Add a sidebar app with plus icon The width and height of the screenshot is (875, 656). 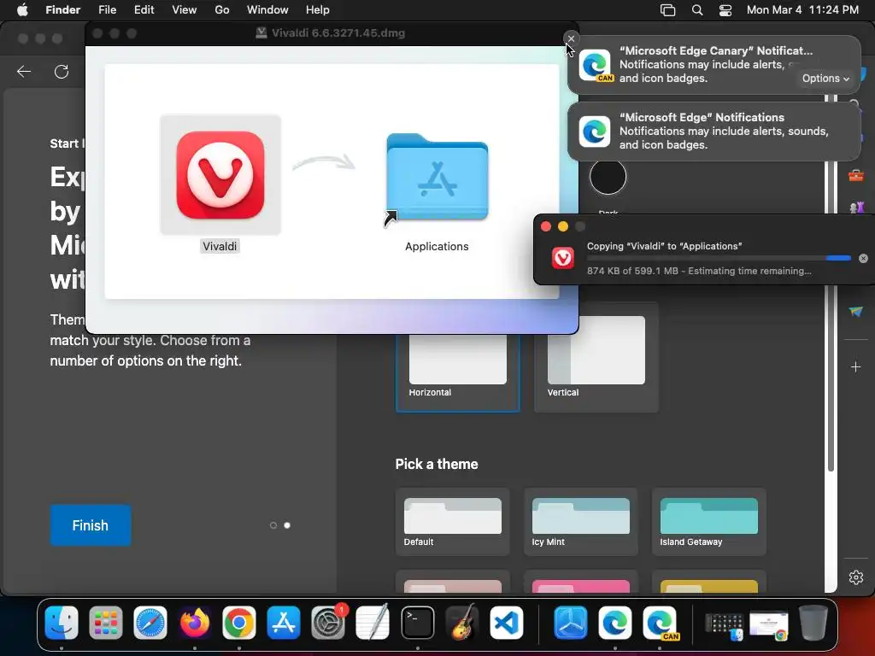856,367
